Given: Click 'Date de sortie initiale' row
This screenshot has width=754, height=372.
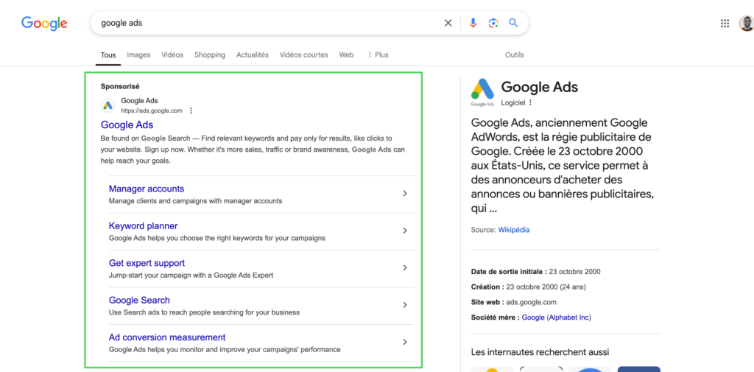Looking at the screenshot, I should pyautogui.click(x=536, y=271).
